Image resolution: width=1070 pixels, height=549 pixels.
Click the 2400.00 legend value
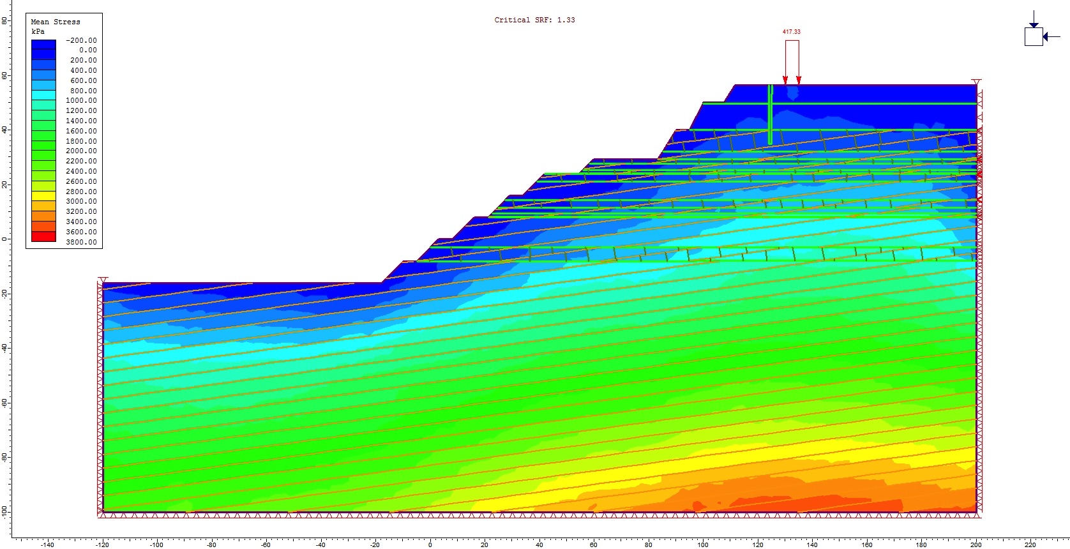(82, 171)
